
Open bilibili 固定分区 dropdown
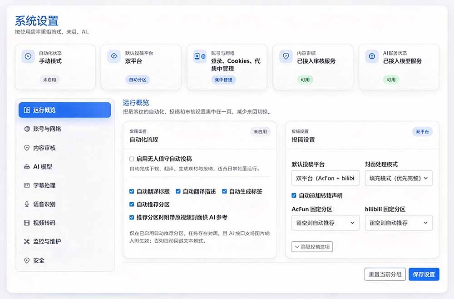coord(399,223)
